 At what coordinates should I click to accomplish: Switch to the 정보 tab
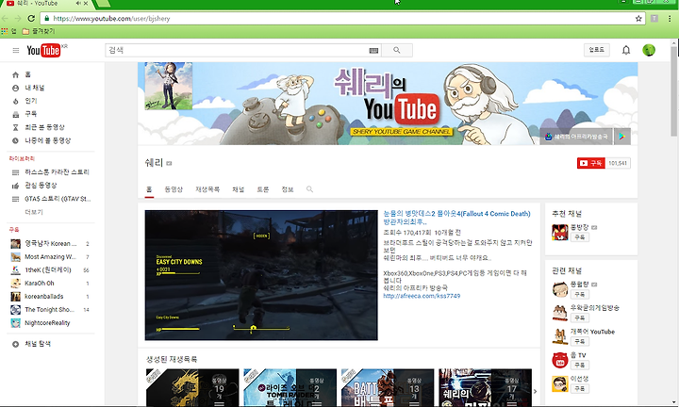[x=288, y=189]
